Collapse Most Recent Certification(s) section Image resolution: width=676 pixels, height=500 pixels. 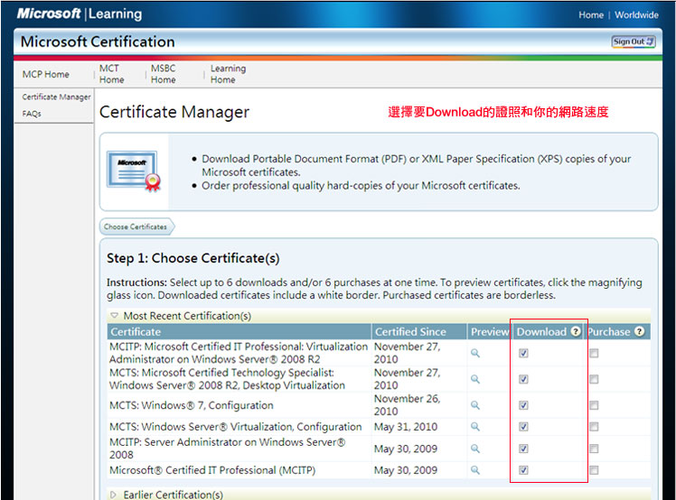click(x=114, y=316)
